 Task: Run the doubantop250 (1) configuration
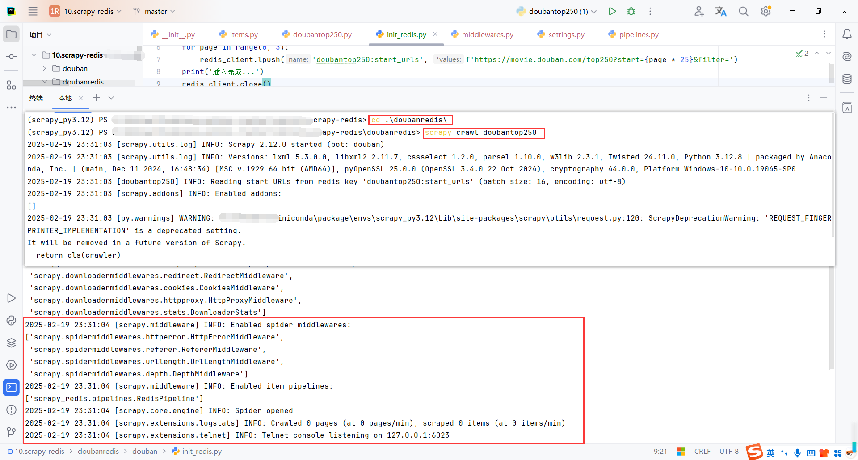point(612,11)
